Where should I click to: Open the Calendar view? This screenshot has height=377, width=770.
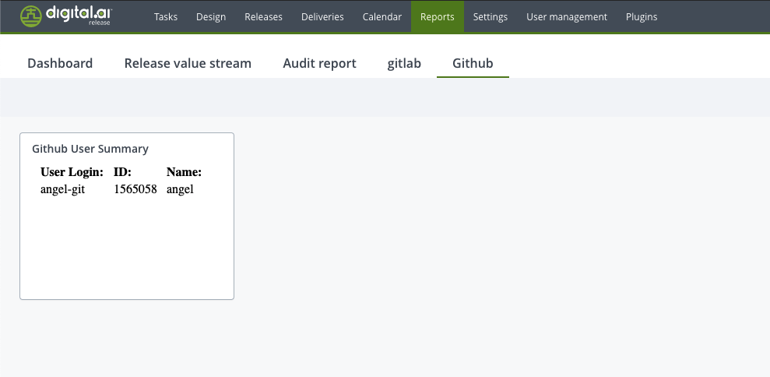click(382, 17)
